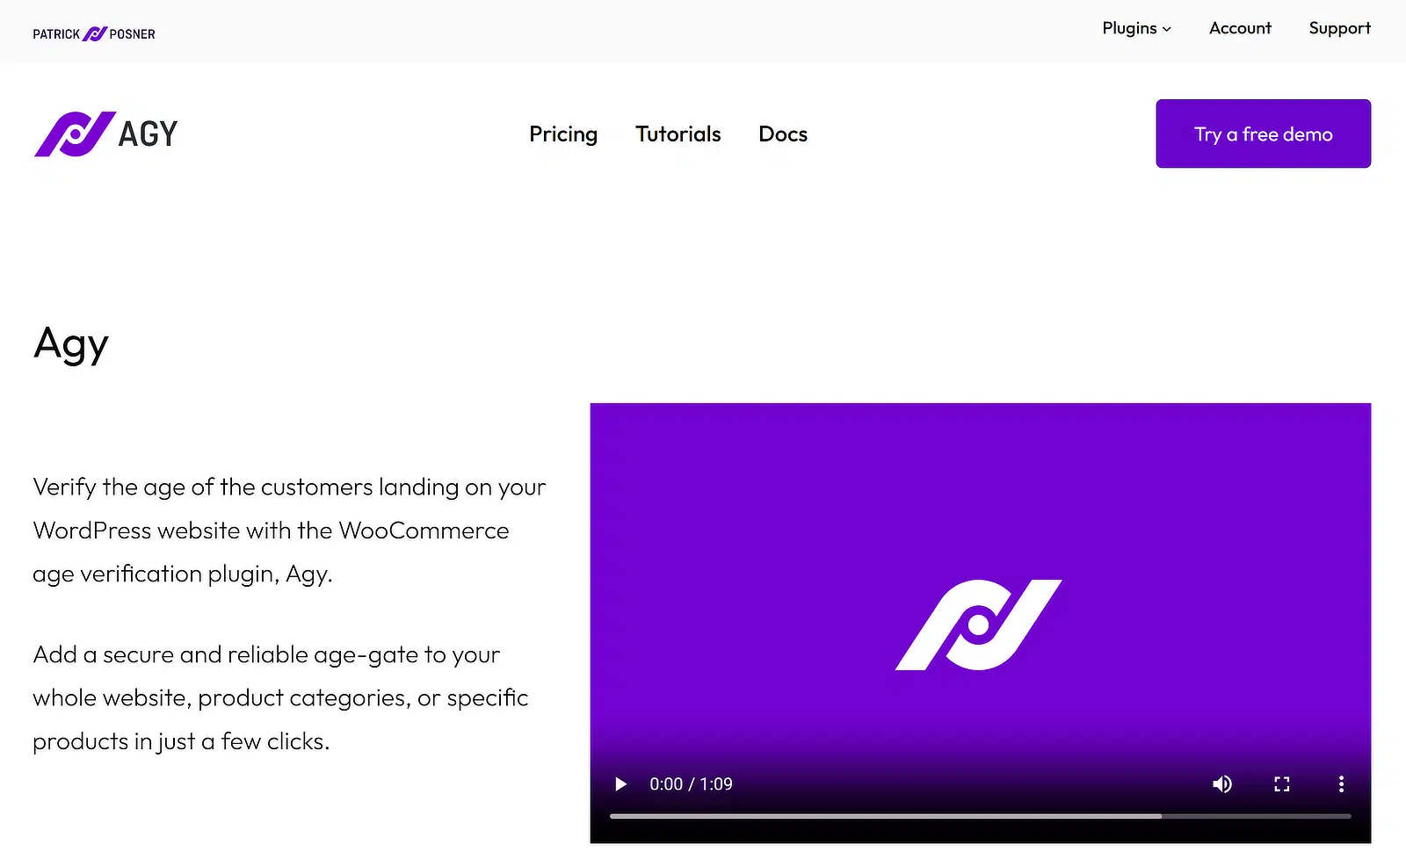Viewport: 1406px width, 852px height.
Task: Enter fullscreen mode on the video
Action: (x=1282, y=783)
